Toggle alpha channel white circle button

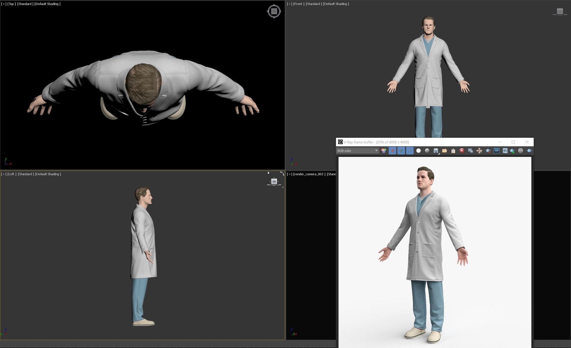pyautogui.click(x=419, y=150)
